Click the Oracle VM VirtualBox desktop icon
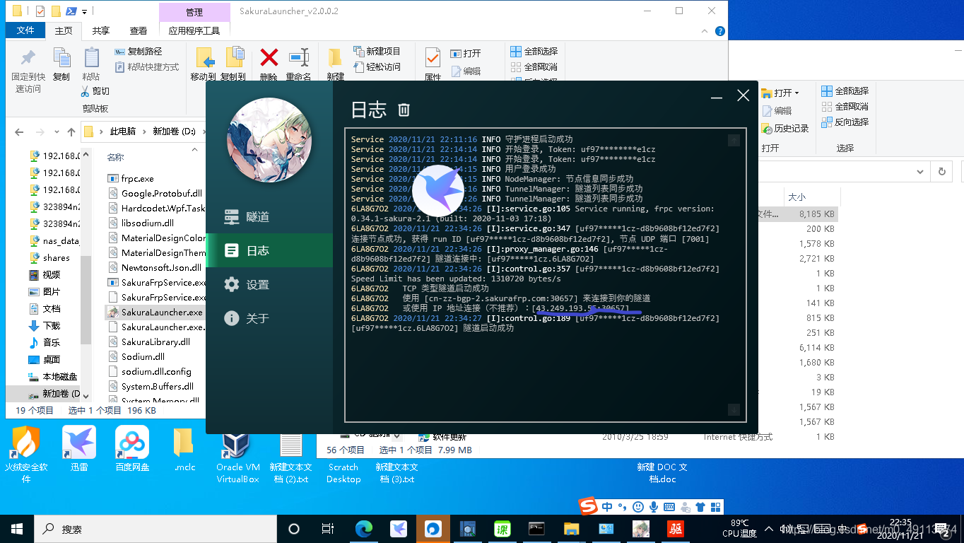964x543 pixels. [x=238, y=454]
